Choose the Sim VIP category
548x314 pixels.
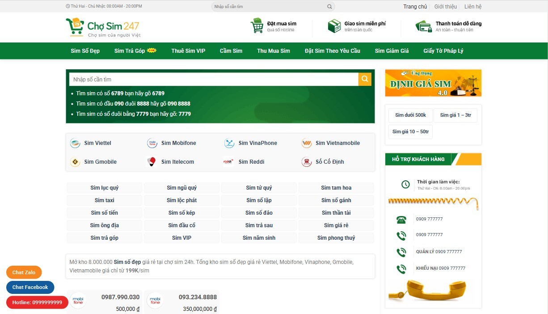coord(182,238)
